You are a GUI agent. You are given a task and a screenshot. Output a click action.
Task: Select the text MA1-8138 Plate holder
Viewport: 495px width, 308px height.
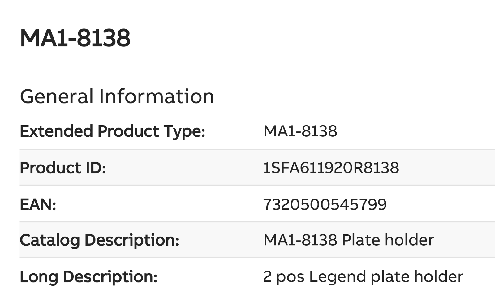(349, 240)
